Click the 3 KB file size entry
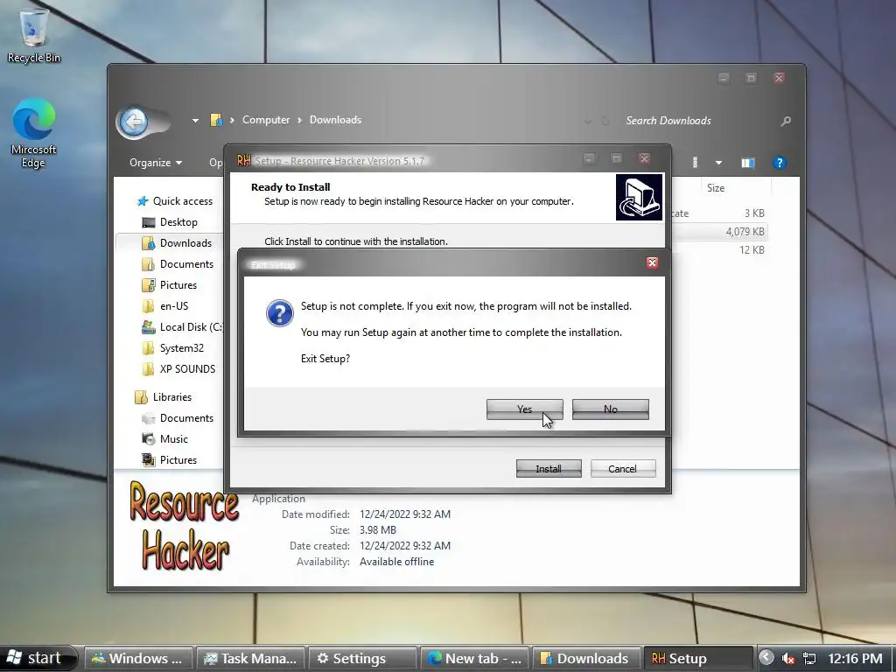Viewport: 896px width, 672px height. [754, 213]
